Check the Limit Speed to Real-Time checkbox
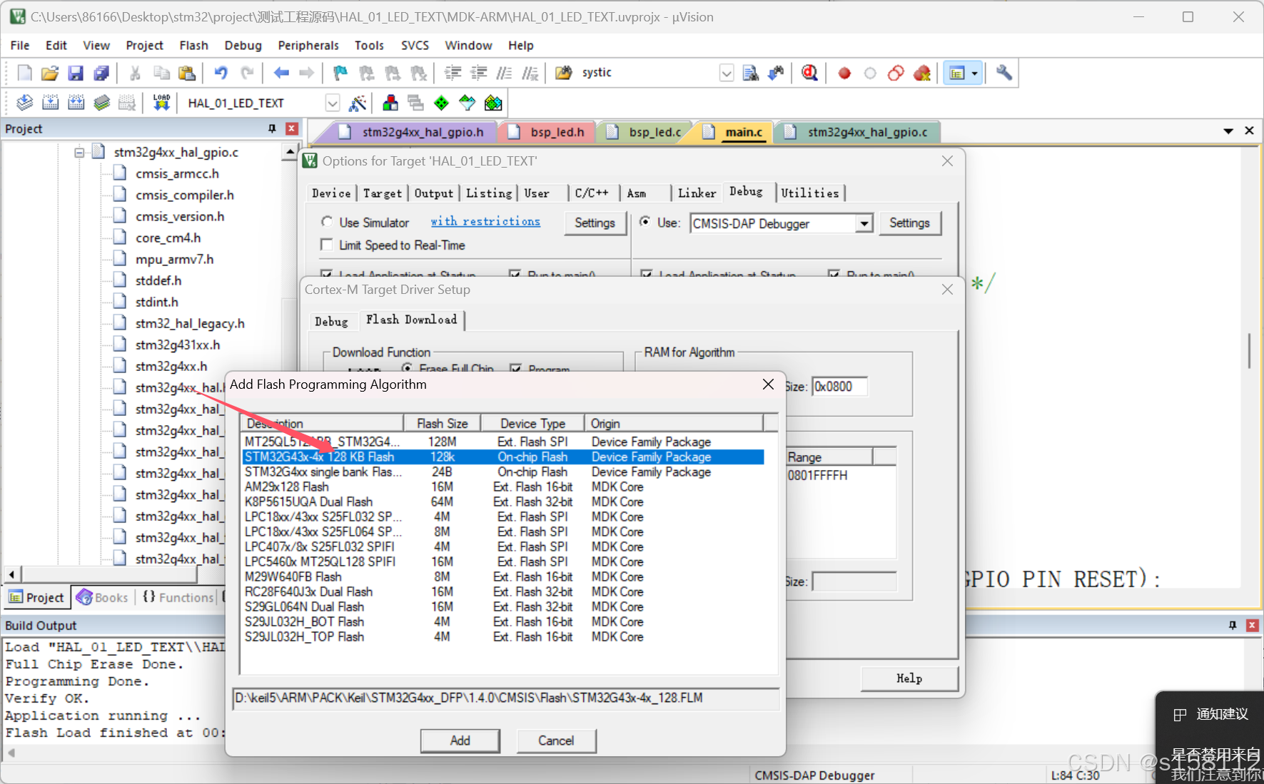The height and width of the screenshot is (784, 1264). click(327, 245)
